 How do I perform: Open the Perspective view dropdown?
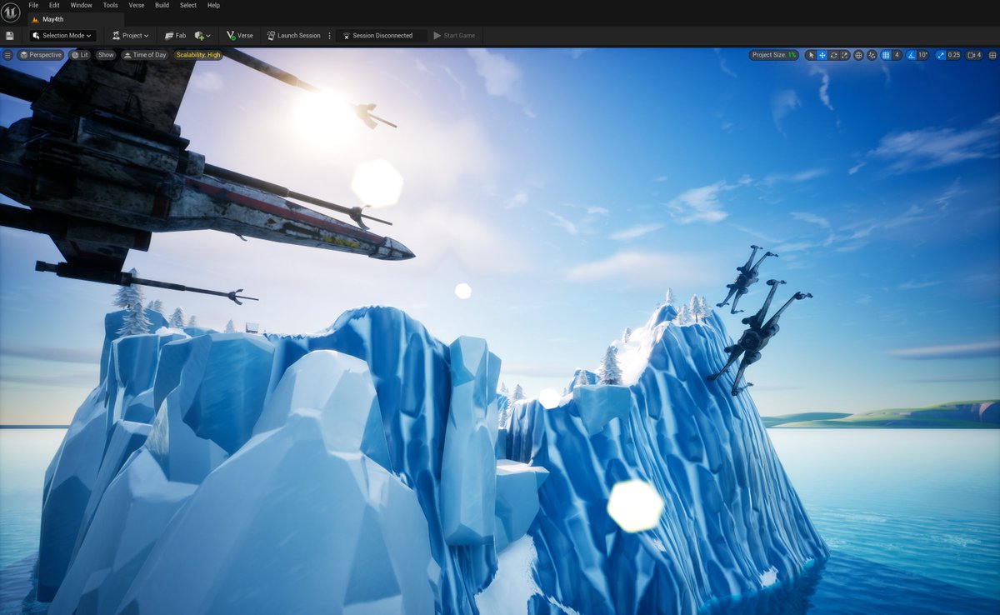[x=41, y=55]
